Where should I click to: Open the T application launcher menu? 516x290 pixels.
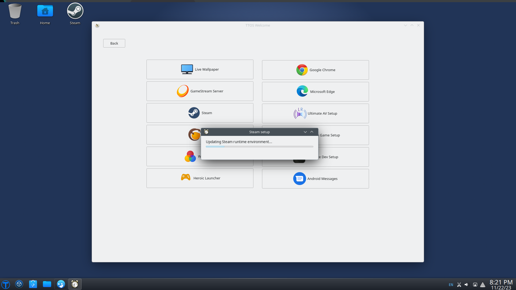pyautogui.click(x=6, y=284)
